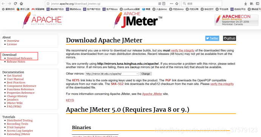
Task: Open the github button
Action: click(x=229, y=38)
